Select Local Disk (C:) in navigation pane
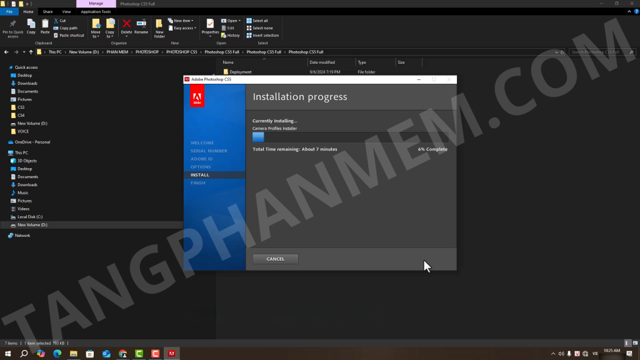The height and width of the screenshot is (360, 640). click(x=30, y=217)
